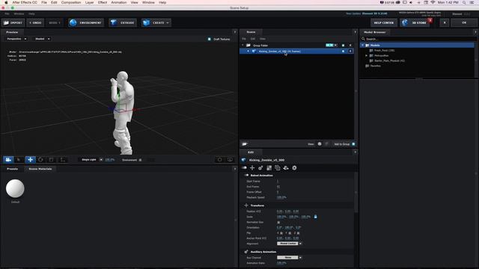Open the Scene panel File menu

[244, 39]
